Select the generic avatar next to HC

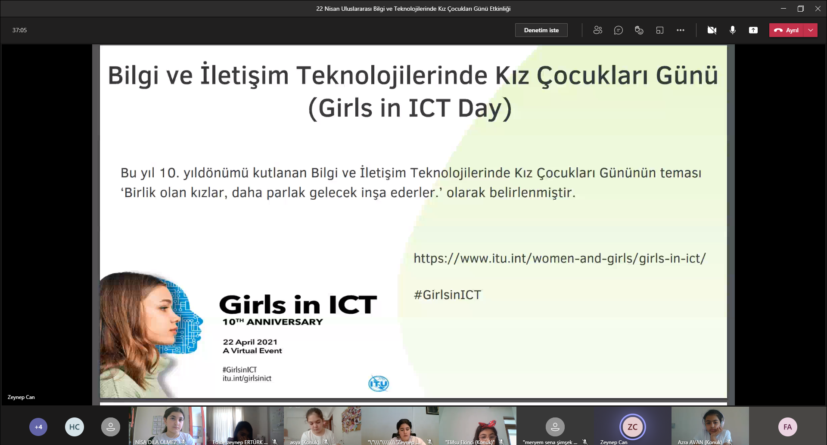(x=111, y=427)
